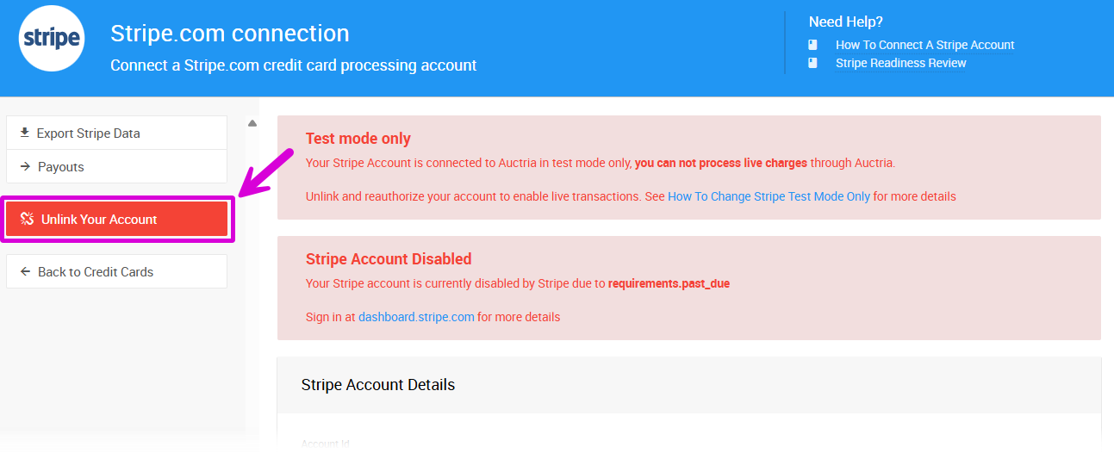This screenshot has height=453, width=1114.
Task: Visit the dashboard.stripe.com link
Action: pyautogui.click(x=416, y=317)
